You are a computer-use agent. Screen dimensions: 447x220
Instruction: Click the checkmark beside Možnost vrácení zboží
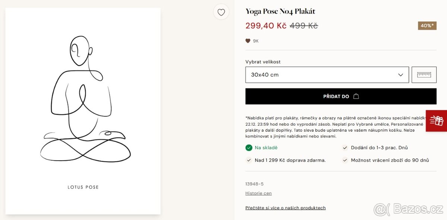(x=345, y=160)
